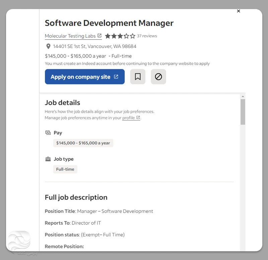
Task: Click the Job type briefcase icon
Action: pyautogui.click(x=48, y=159)
